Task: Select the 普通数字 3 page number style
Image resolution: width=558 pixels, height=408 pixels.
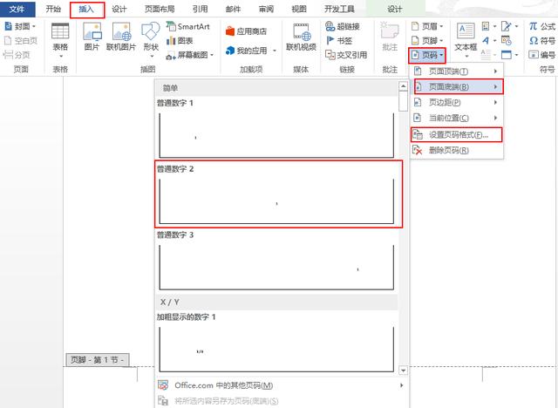Action: (x=277, y=261)
